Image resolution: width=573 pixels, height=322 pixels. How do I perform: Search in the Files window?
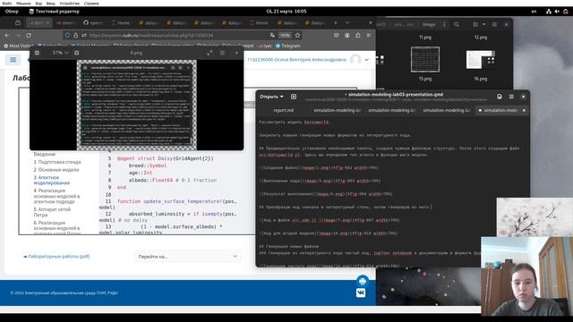point(457,24)
